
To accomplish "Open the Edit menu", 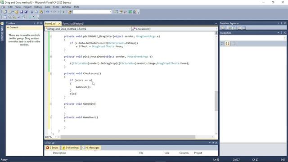I will pos(10,7).
